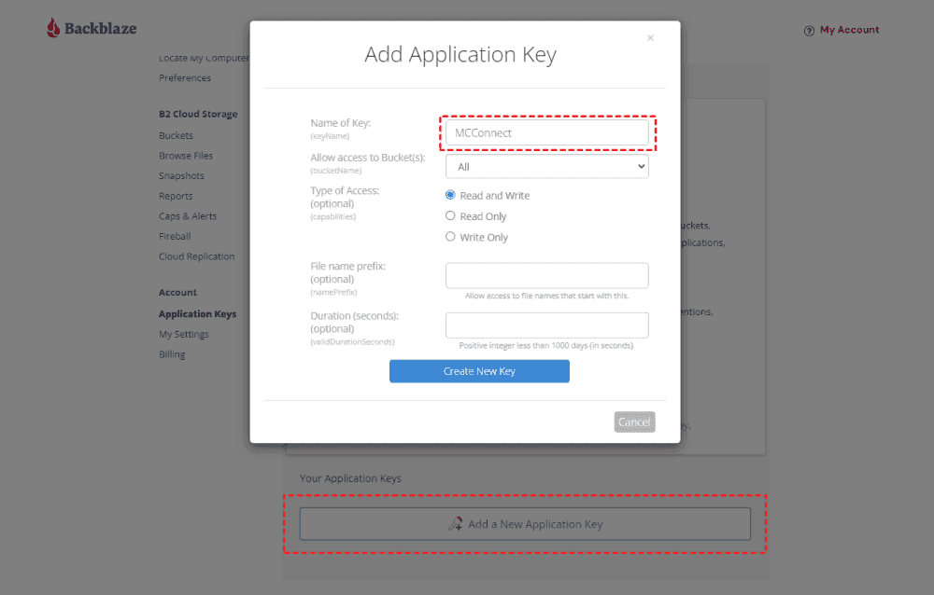
Task: Open the Snapshots sidebar item
Action: pyautogui.click(x=181, y=176)
